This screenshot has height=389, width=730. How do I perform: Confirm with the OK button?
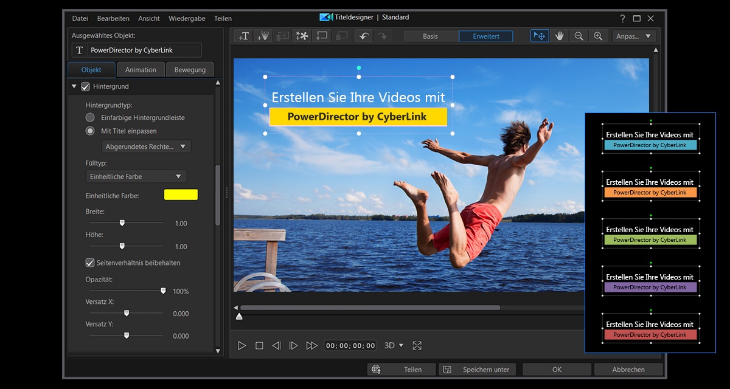557,369
